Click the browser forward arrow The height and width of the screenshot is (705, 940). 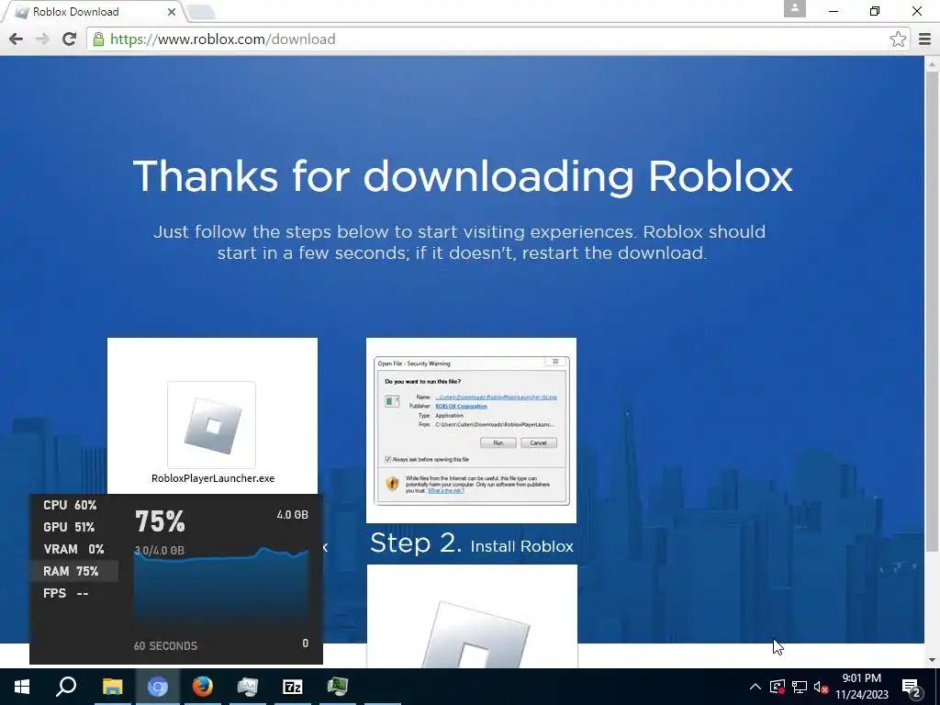coord(42,39)
